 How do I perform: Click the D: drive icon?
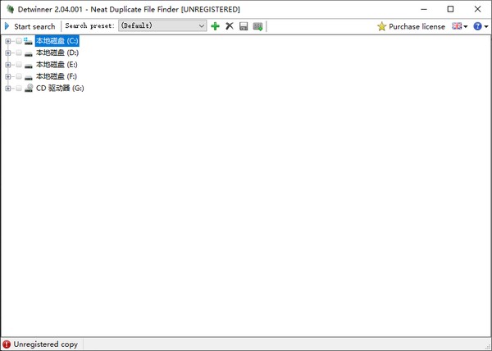[x=29, y=54]
